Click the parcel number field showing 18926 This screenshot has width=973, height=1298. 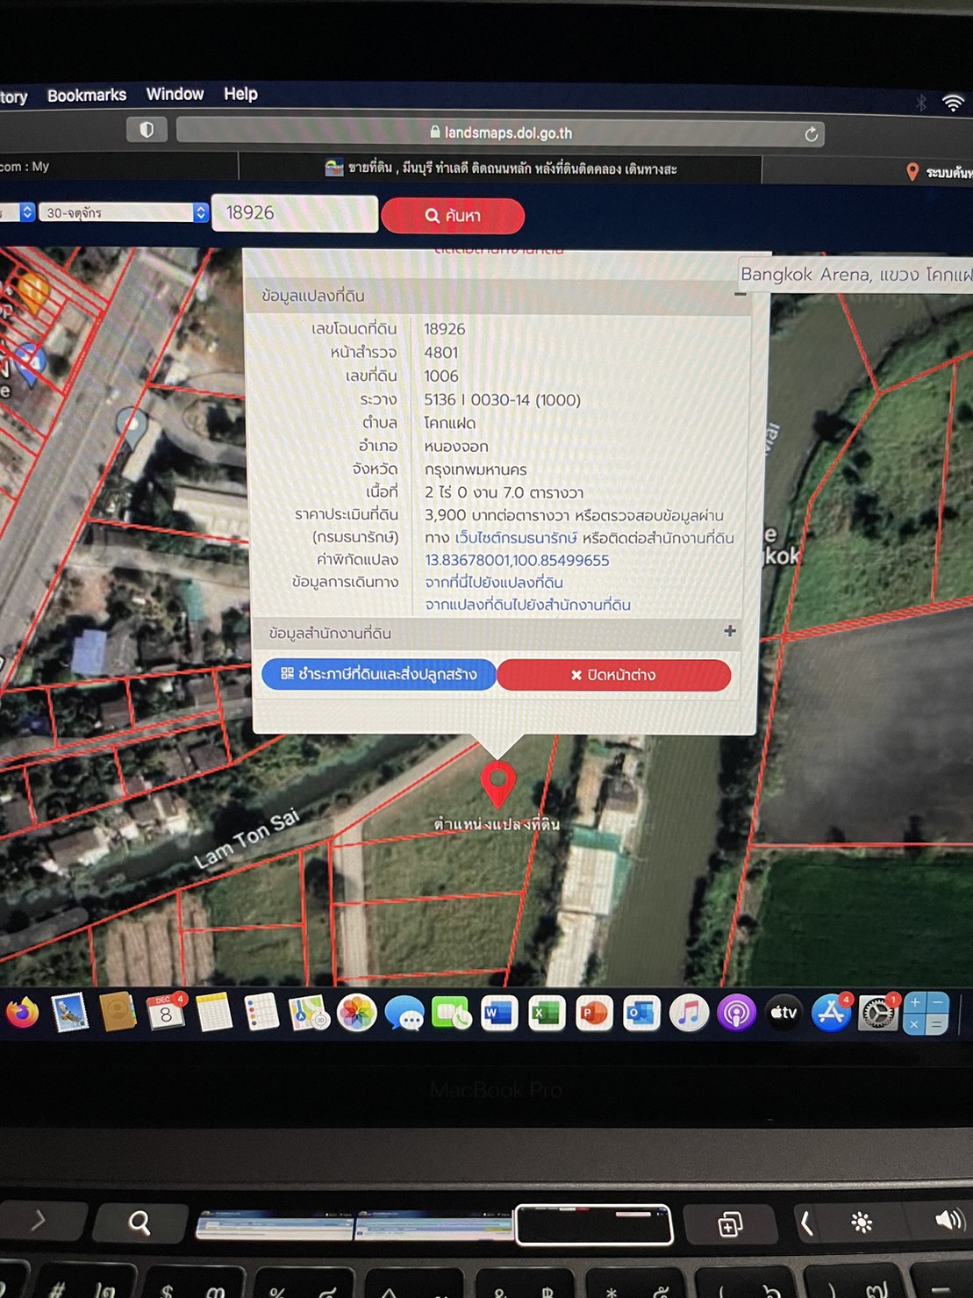pos(294,213)
